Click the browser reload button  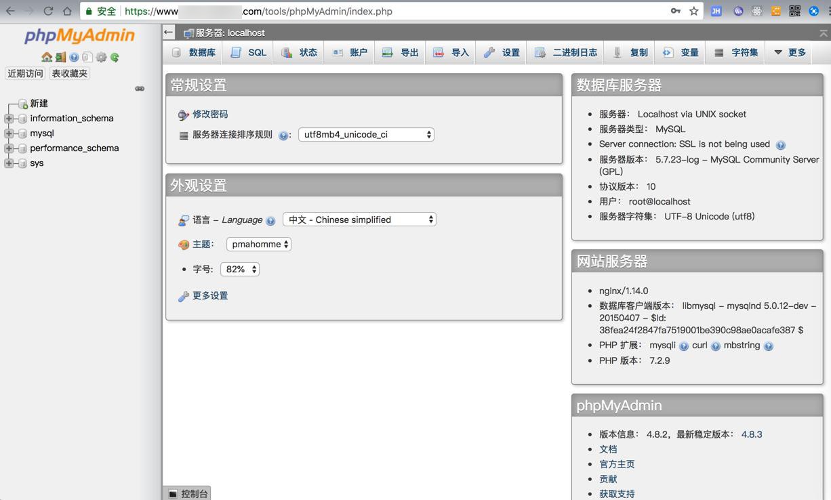48,11
